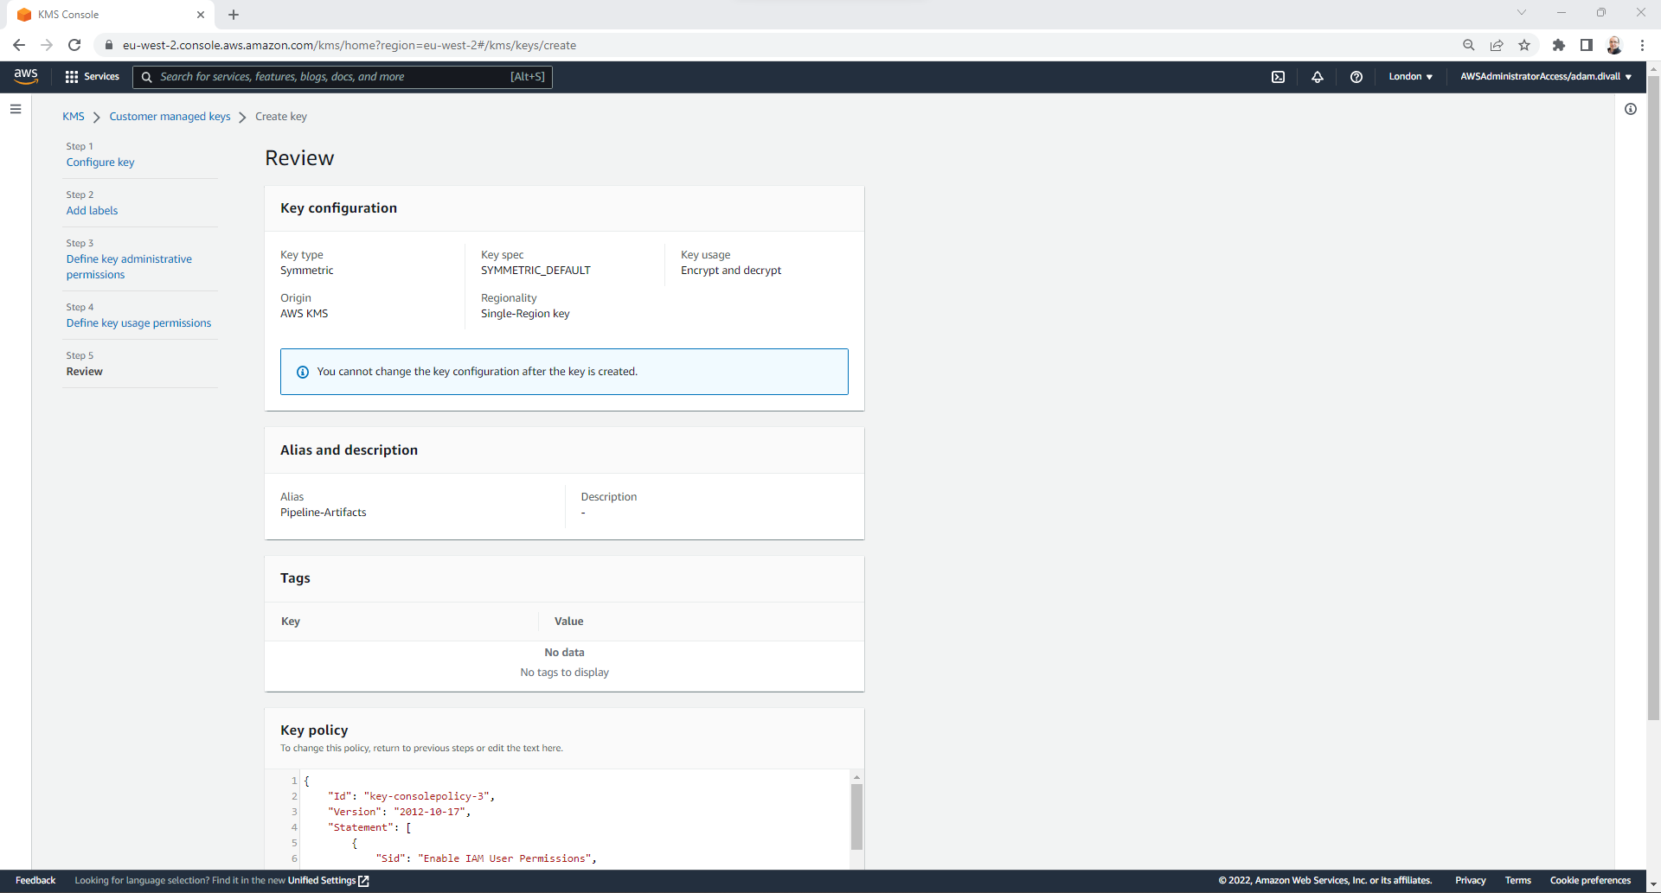Return to Step 2 Add labels
1661x893 pixels.
tap(92, 211)
